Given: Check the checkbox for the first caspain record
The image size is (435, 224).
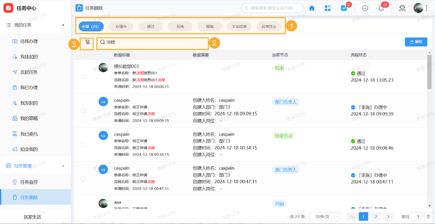Looking at the screenshot, I should click(83, 110).
